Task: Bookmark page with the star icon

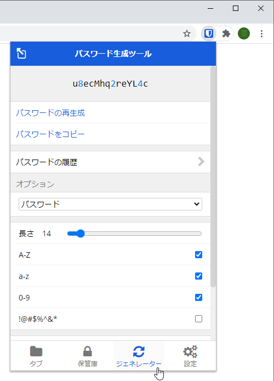Action: pyautogui.click(x=187, y=33)
